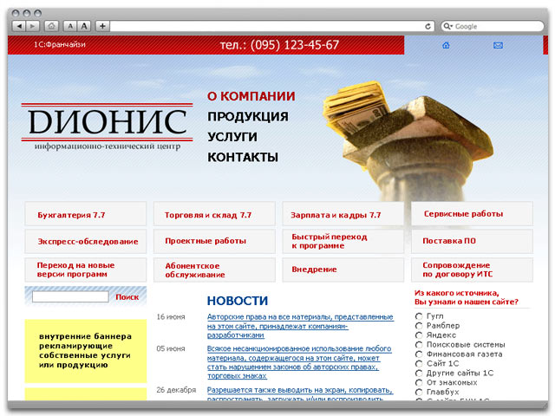Open Зарплата и кадры 7.7 section
Image resolution: width=555 pixels, height=416 pixels.
343,214
